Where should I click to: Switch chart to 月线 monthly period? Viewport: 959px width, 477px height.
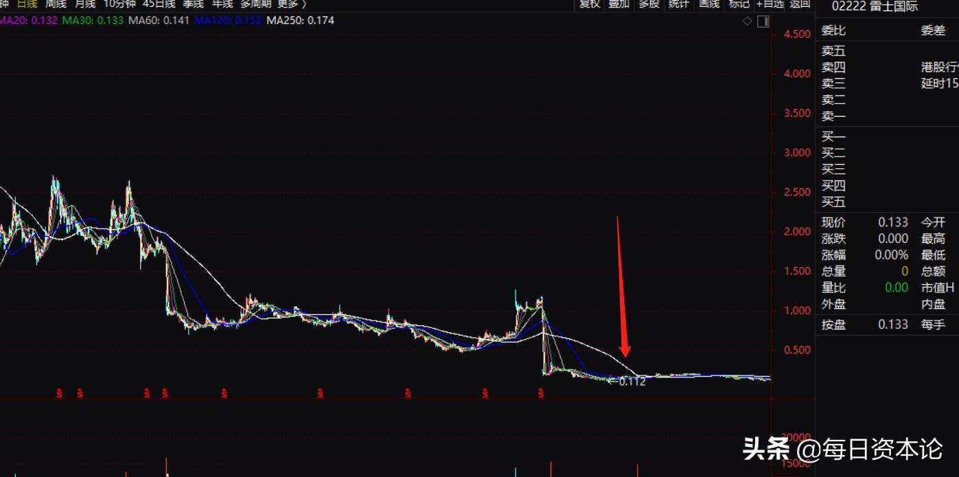[85, 3]
